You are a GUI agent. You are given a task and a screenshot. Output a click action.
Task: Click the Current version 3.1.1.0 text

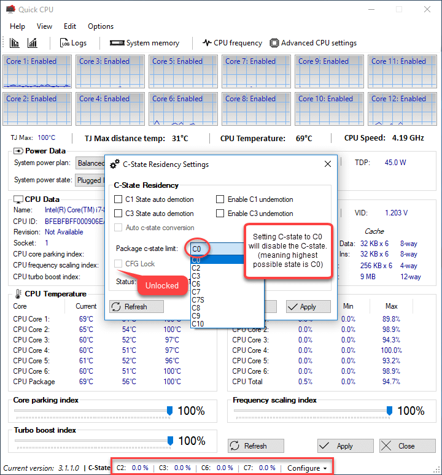[41, 468]
